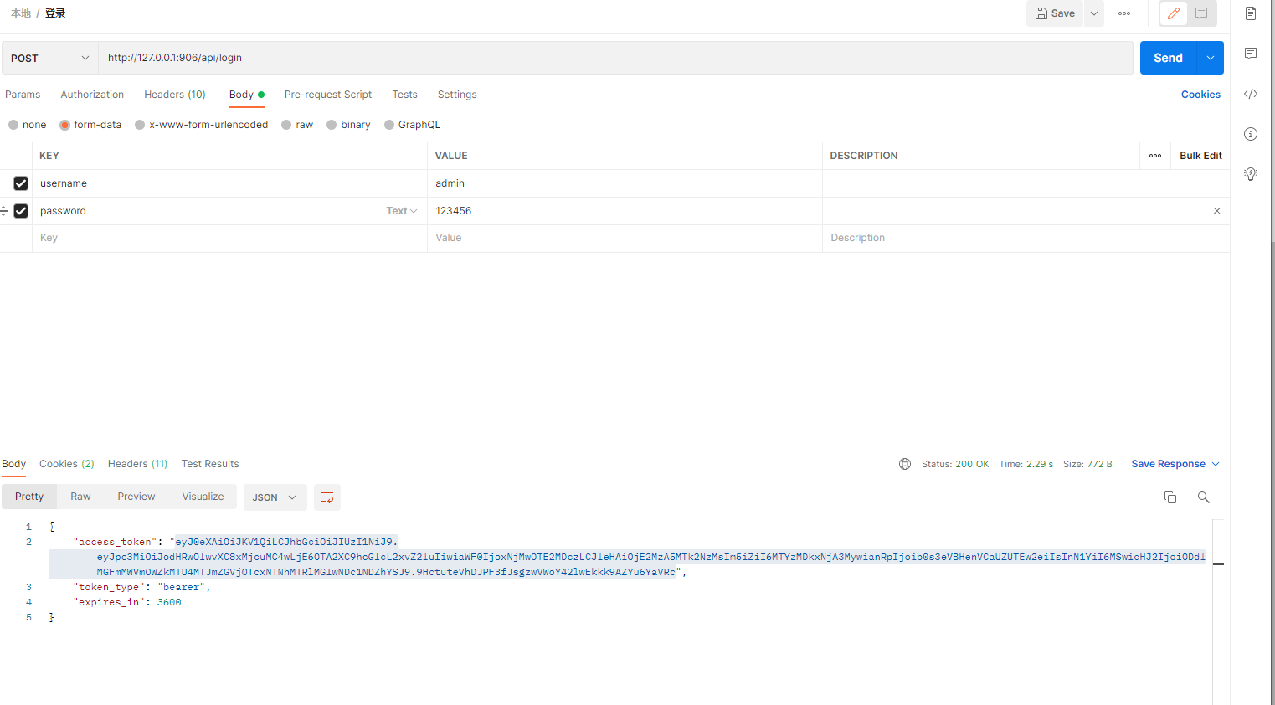Copy the response with the copy icon

(1170, 497)
